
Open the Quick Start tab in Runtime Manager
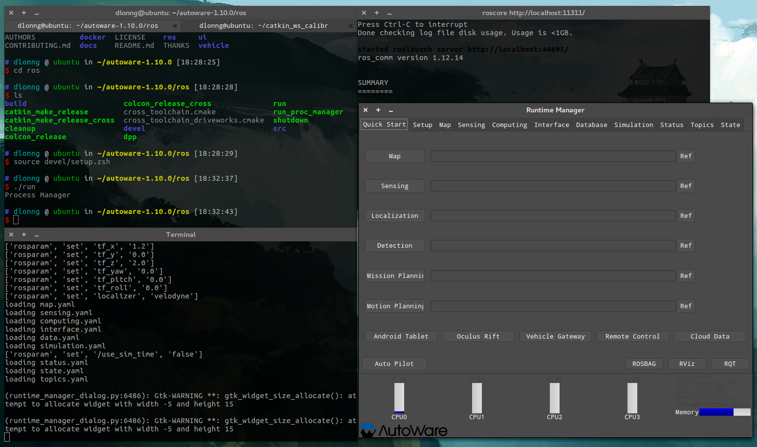coord(385,125)
